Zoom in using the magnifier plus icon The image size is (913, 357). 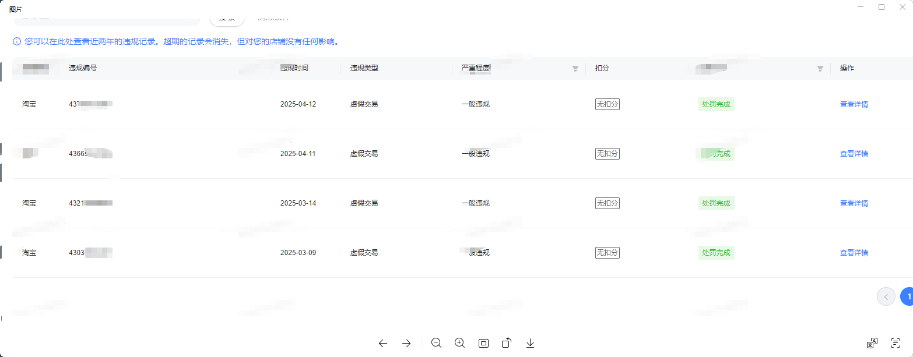459,343
